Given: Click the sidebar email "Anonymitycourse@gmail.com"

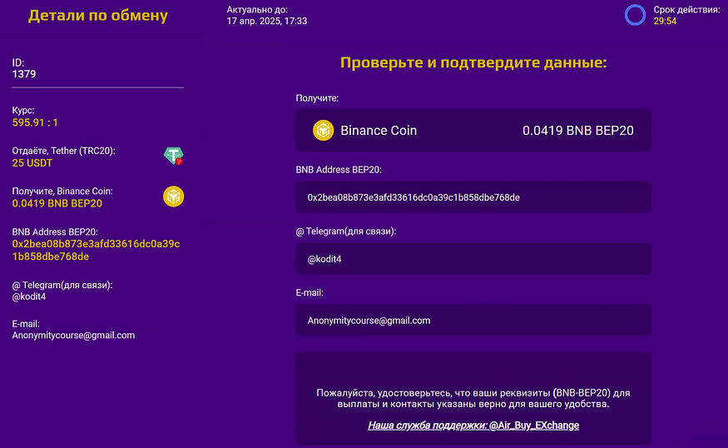Looking at the screenshot, I should tap(73, 336).
